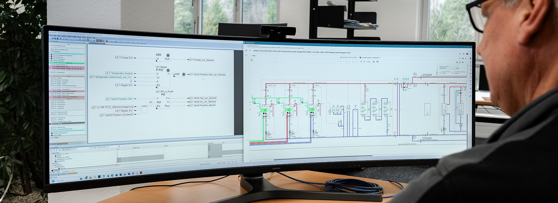Open Excel from the taskbar
Image resolution: width=558 pixels, height=203 pixels.
point(121,175)
